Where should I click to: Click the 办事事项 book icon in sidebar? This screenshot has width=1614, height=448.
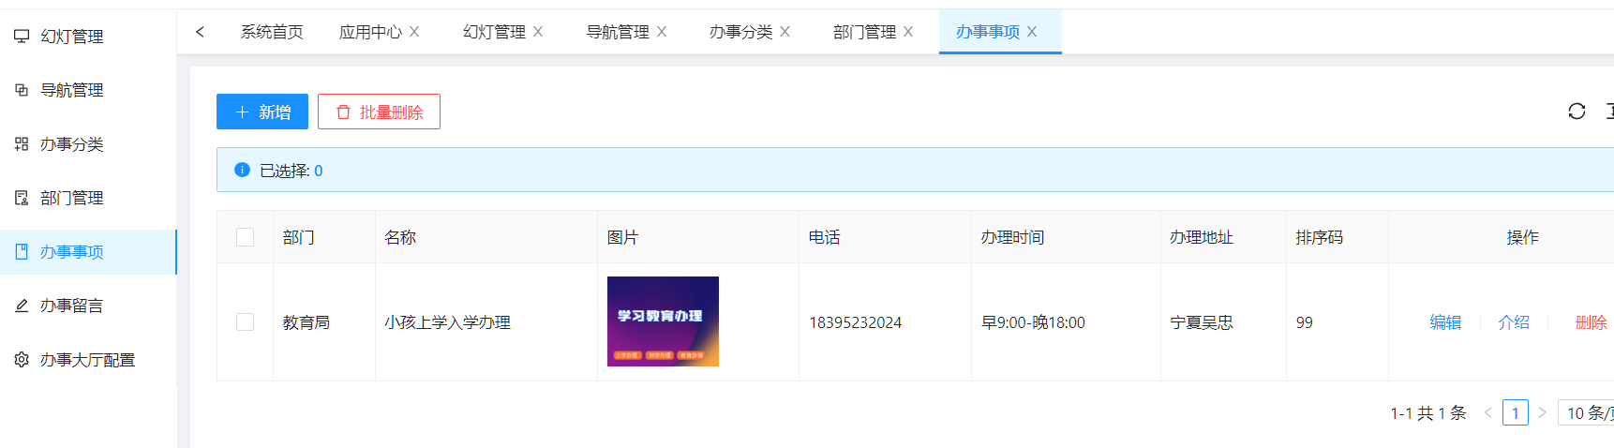[x=22, y=251]
